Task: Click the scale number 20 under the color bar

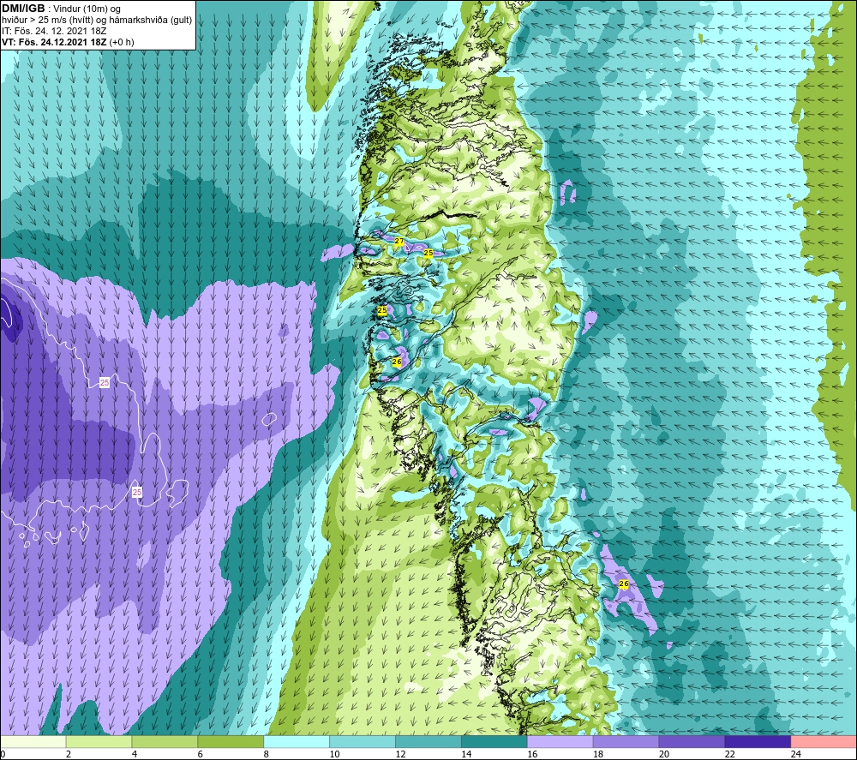Action: click(x=664, y=754)
